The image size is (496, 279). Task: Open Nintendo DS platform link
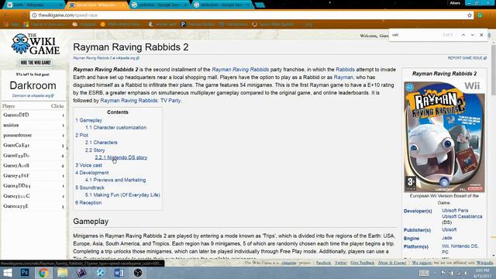(465, 246)
